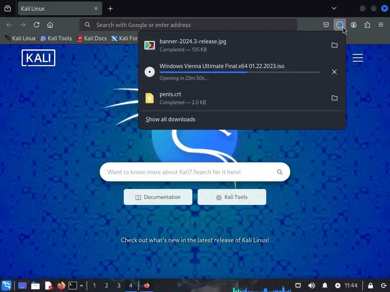The height and width of the screenshot is (292, 390).
Task: Open the Kali Docs bookmark
Action: 92,38
